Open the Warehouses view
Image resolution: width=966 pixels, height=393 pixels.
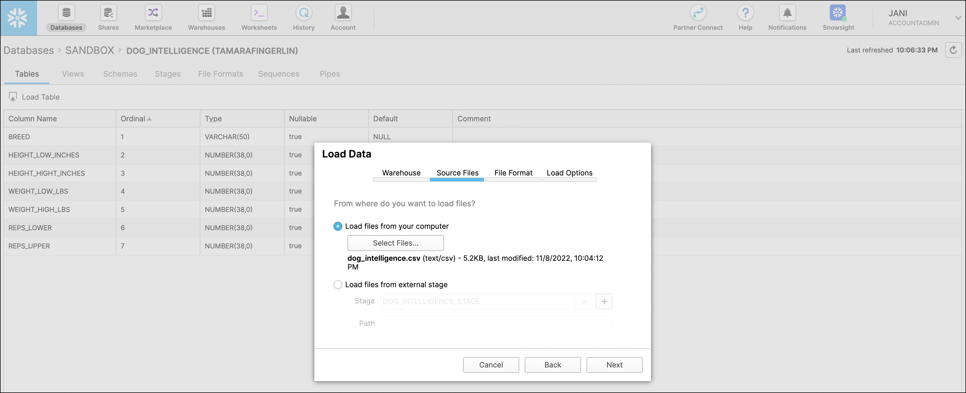(206, 18)
